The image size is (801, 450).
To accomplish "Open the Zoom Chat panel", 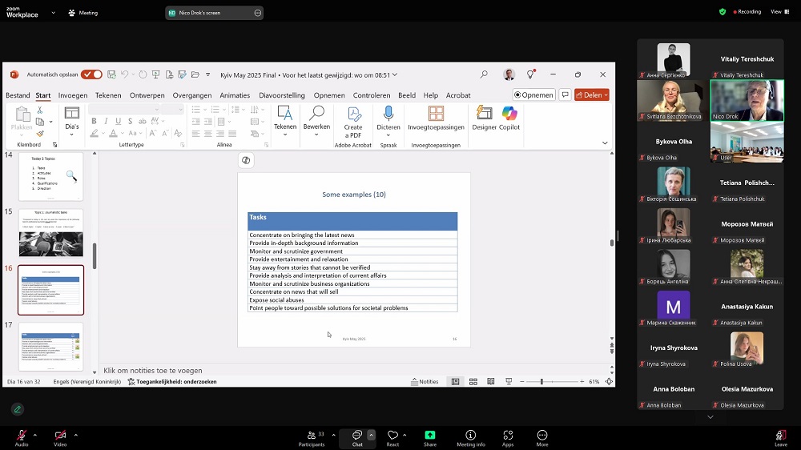I will 357,436.
